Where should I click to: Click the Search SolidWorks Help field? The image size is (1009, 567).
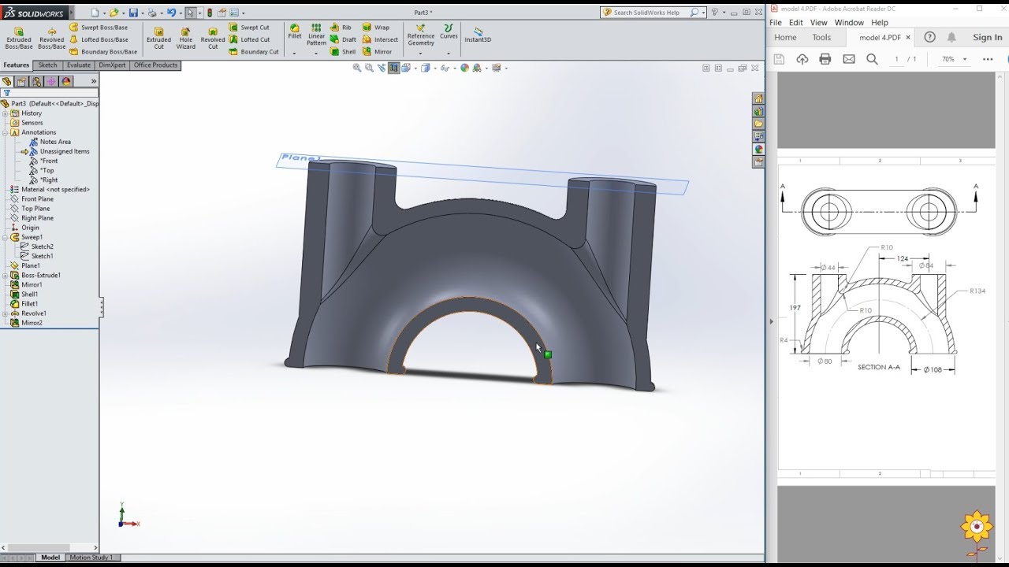pyautogui.click(x=653, y=13)
